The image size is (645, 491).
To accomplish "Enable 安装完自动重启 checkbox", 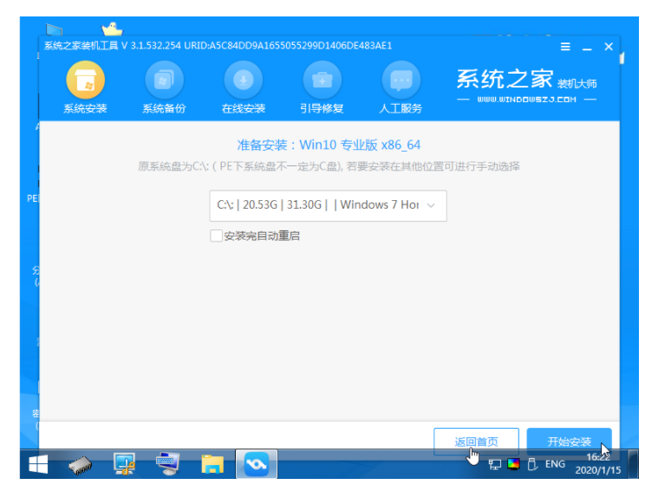I will pyautogui.click(x=217, y=236).
